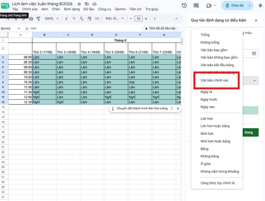Open the Gemini menu
Viewport: 265px width, 201px height.
120,9
